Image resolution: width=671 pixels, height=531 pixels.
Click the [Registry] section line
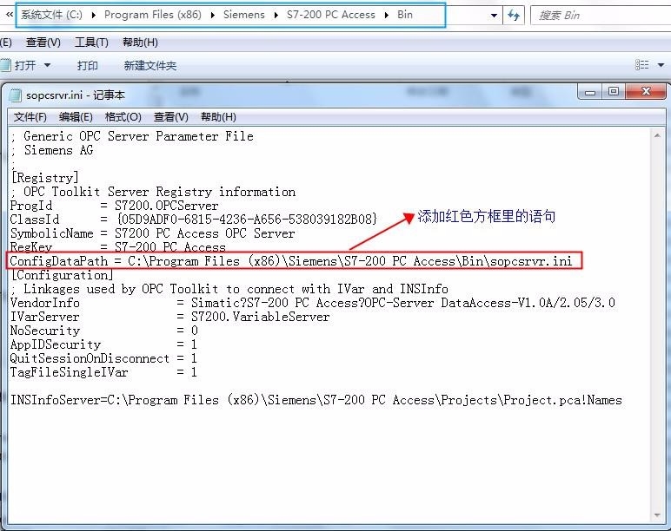45,177
